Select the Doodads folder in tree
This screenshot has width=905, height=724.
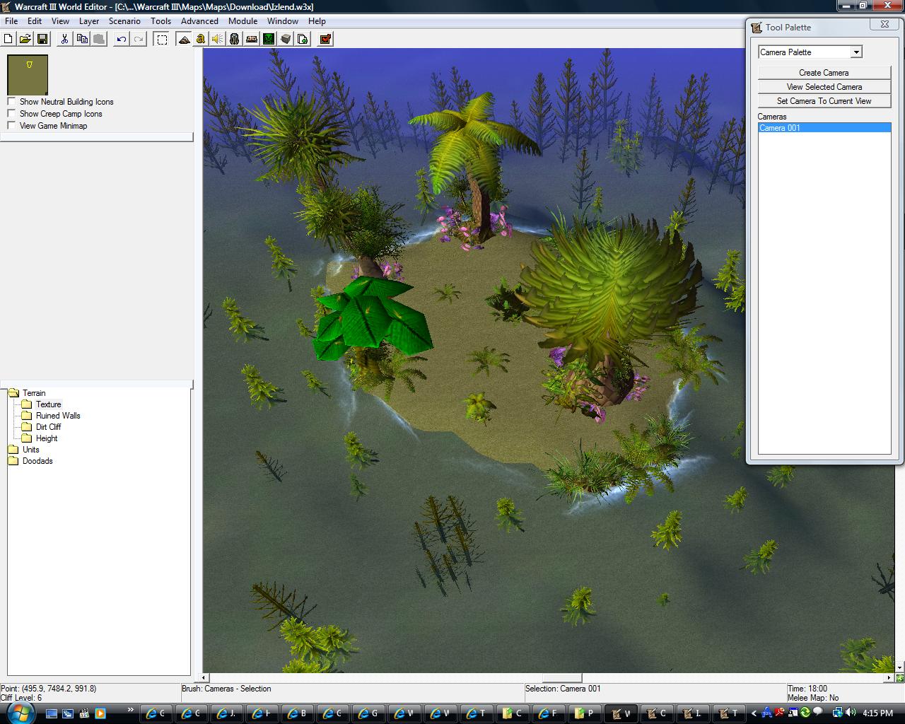tap(37, 461)
